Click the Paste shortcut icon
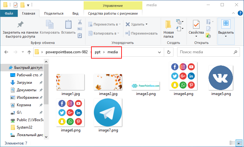The image size is (244, 147). pyautogui.click(x=80, y=36)
